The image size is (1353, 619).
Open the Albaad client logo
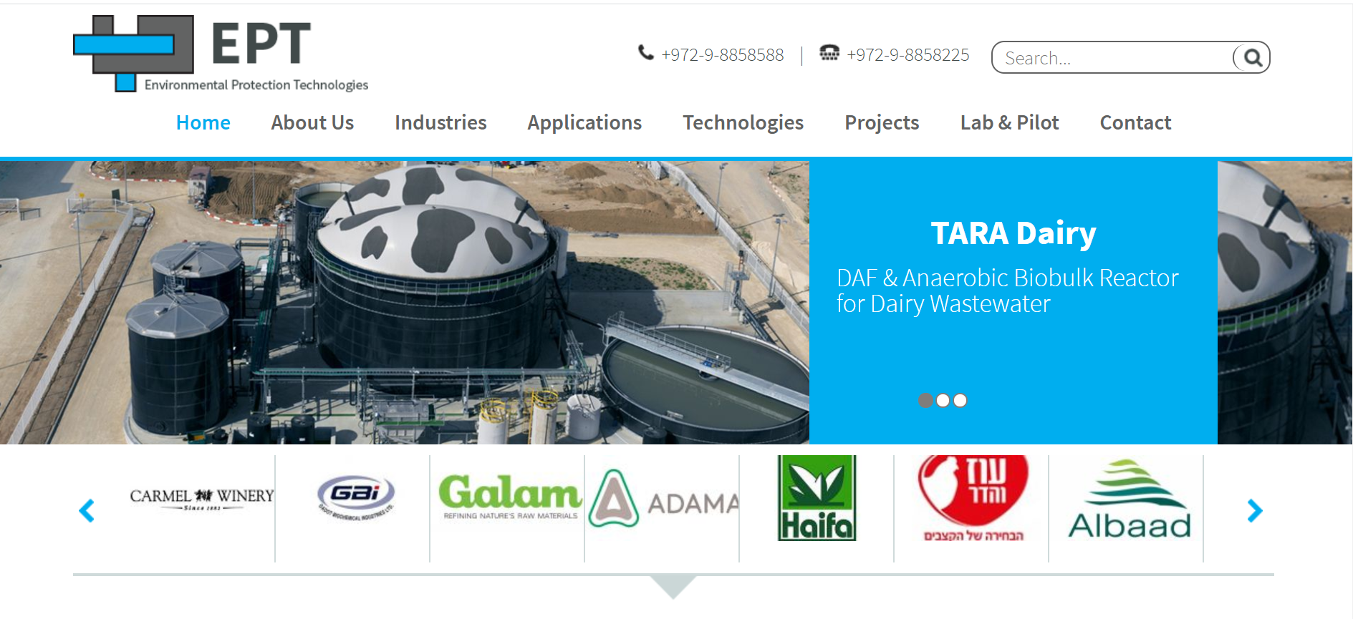click(1130, 499)
